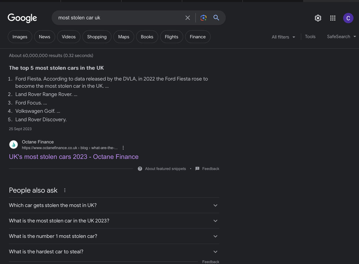Switch to the News tab
This screenshot has width=359, height=264.
(x=44, y=37)
